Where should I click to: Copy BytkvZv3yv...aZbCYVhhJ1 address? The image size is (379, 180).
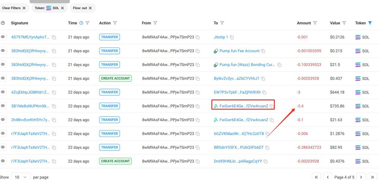(263, 79)
